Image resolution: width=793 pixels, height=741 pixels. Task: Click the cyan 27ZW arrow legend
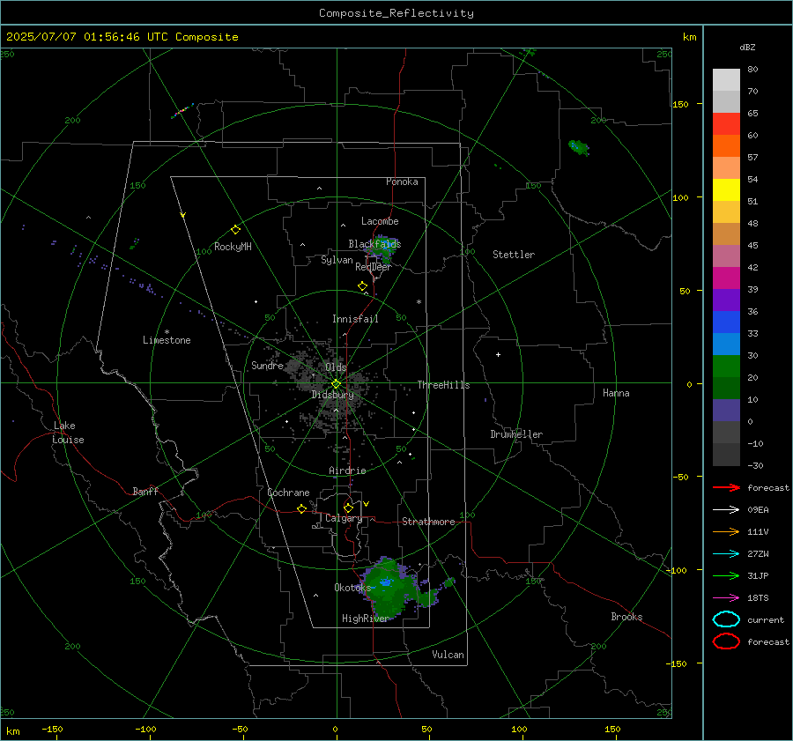(x=726, y=554)
